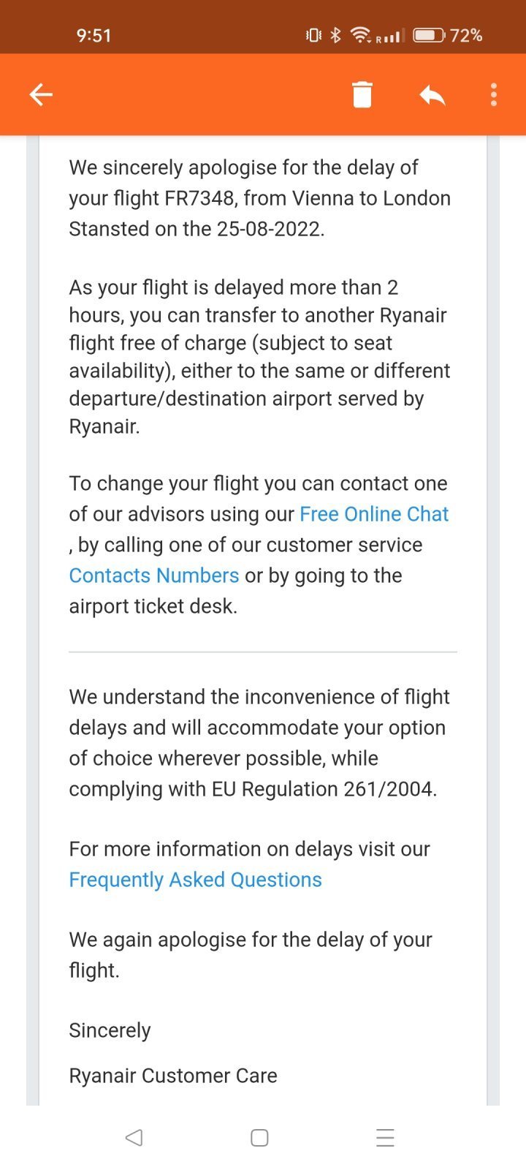The image size is (526, 1170).
Task: Tap the cellular signal strength icon
Action: (x=391, y=36)
